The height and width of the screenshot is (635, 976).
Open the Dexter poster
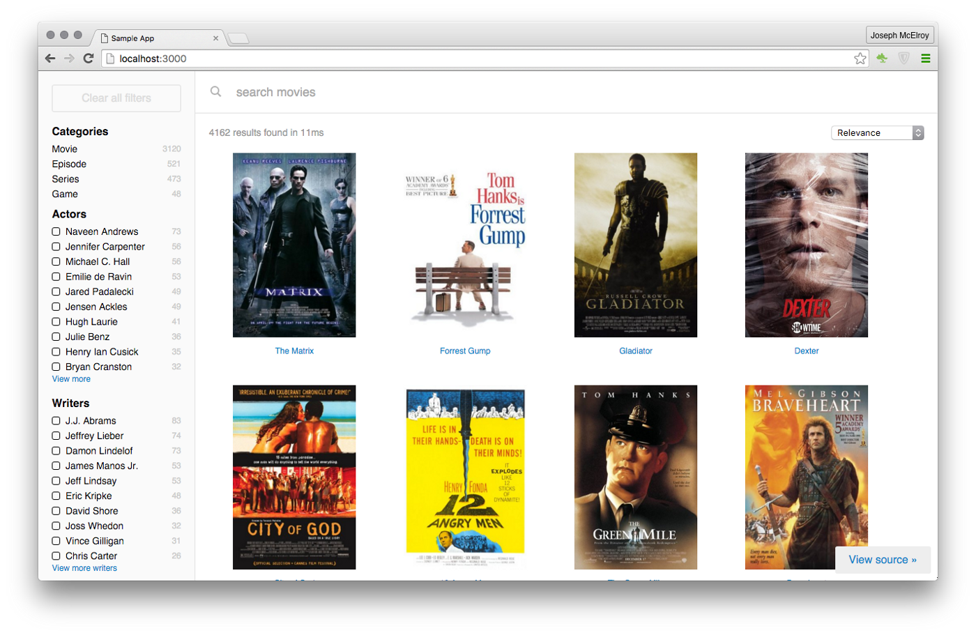(x=807, y=245)
